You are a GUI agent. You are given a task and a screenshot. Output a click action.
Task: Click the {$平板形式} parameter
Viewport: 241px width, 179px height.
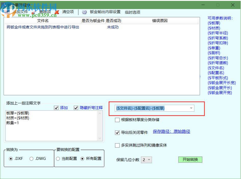[218, 78]
